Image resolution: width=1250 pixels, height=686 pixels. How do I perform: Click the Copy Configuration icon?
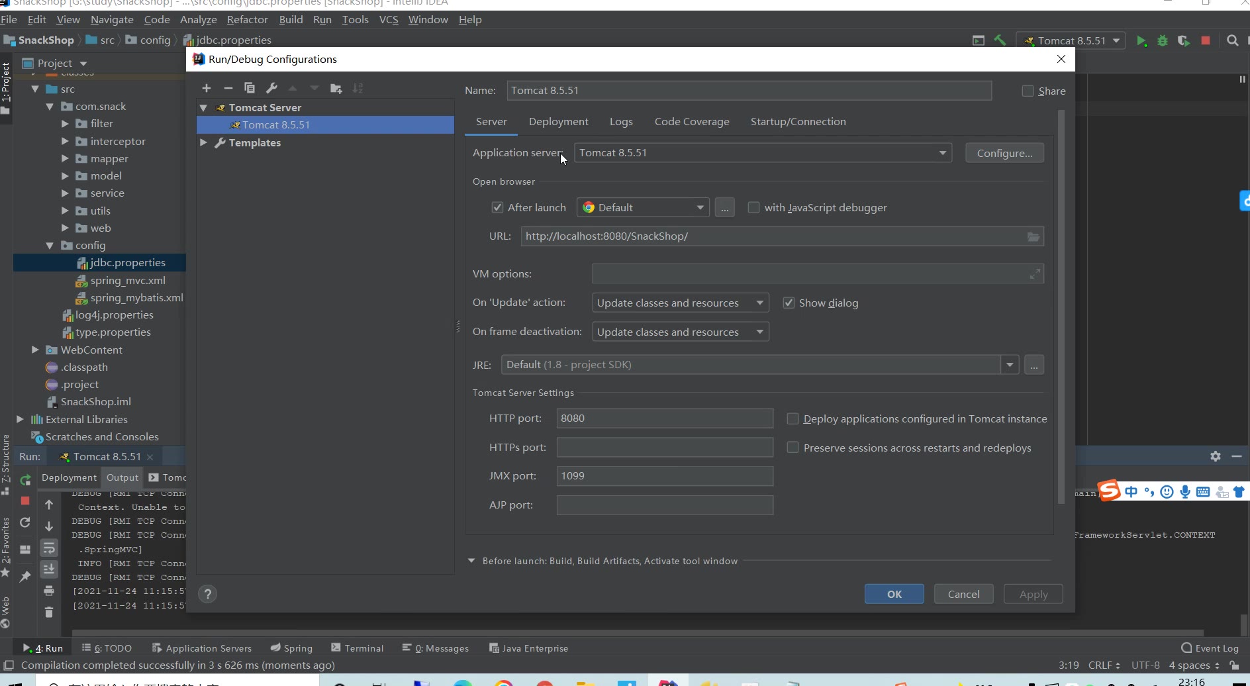(250, 88)
